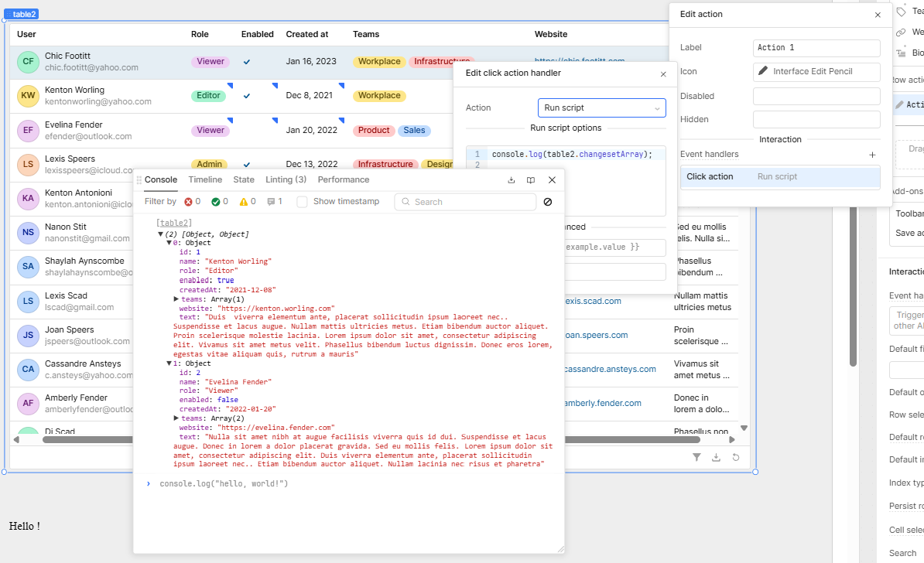Collapse the 0: Object entry
Image resolution: width=924 pixels, height=563 pixels.
169,243
